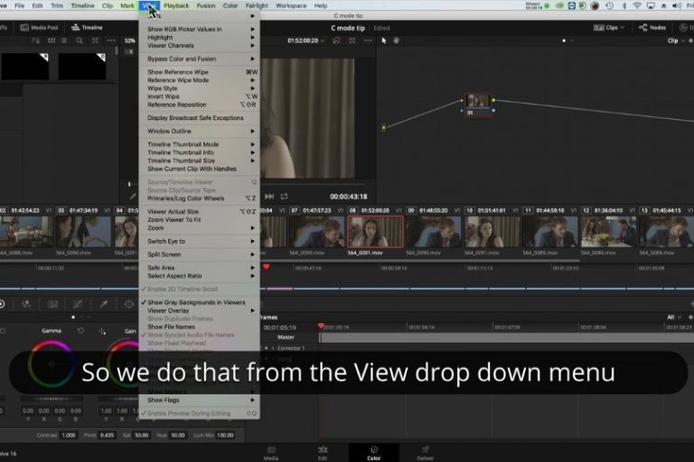Image resolution: width=694 pixels, height=462 pixels.
Task: Click the Pivot value field 0.435
Action: (x=108, y=435)
